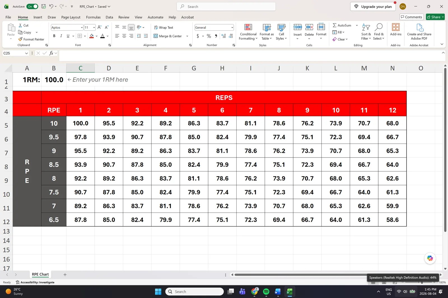Open the font name dropdown
This screenshot has width=448, height=298.
(x=82, y=27)
